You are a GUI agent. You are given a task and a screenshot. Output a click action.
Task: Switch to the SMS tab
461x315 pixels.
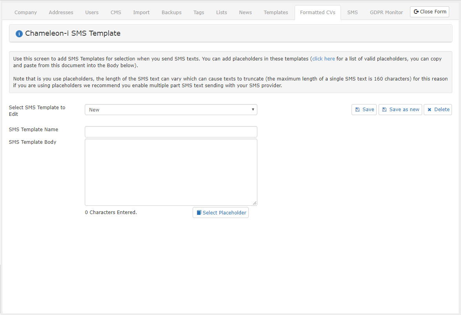(x=352, y=12)
